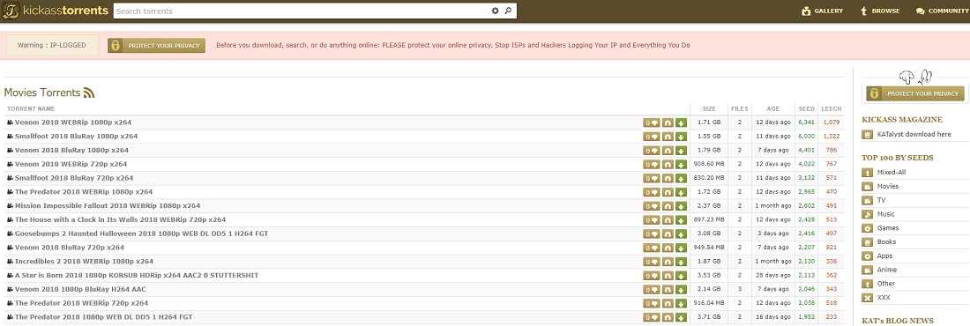Image resolution: width=970 pixels, height=326 pixels.
Task: Open Venom 2018 WEBRip 1080p x264 torrent page
Action: click(73, 122)
